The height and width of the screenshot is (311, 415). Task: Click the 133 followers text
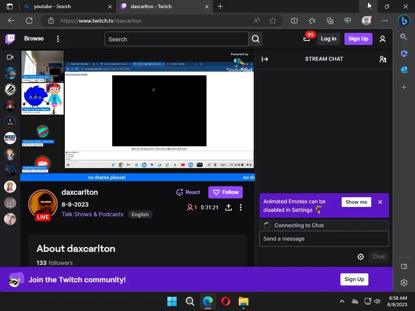click(x=55, y=263)
